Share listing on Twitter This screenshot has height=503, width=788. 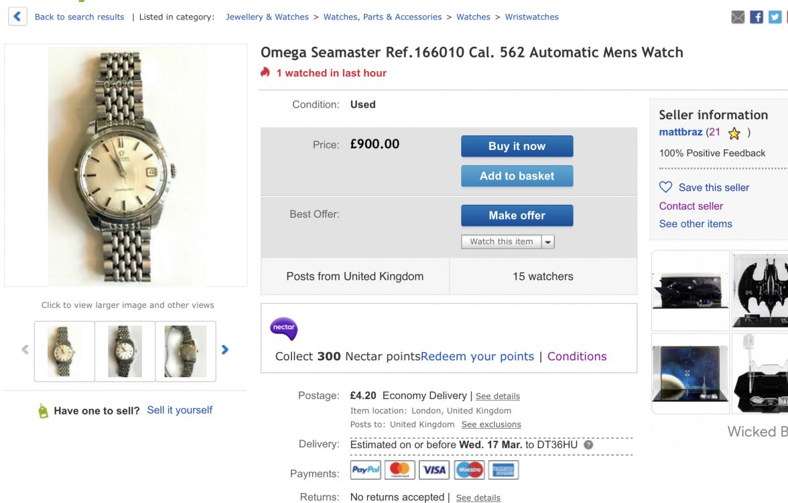point(775,17)
